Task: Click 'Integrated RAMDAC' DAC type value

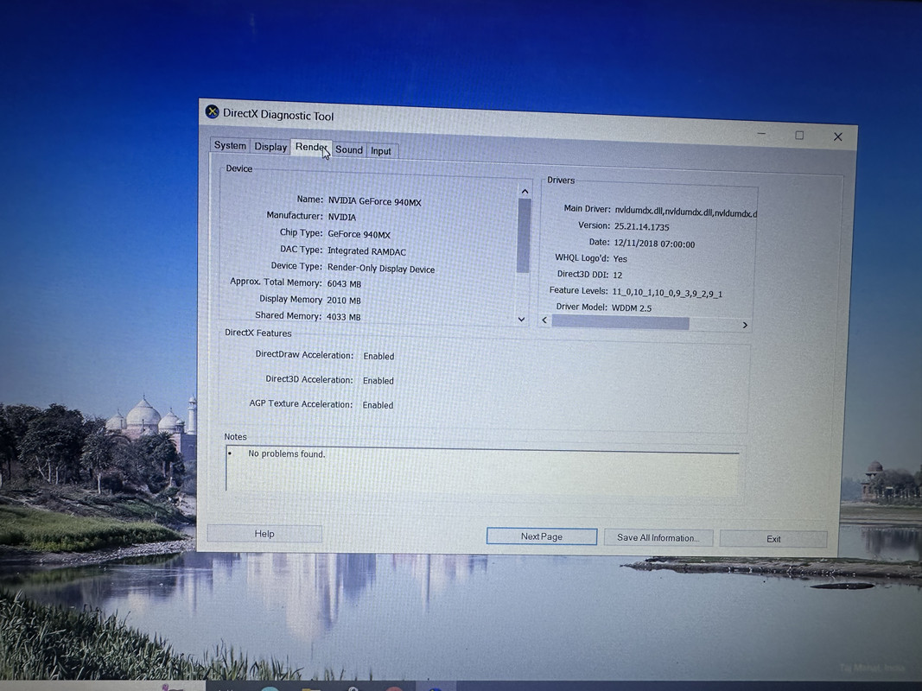Action: (366, 250)
